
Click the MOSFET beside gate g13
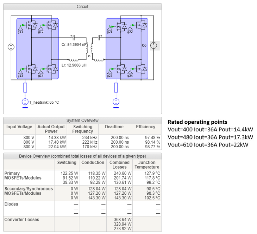[32, 69]
